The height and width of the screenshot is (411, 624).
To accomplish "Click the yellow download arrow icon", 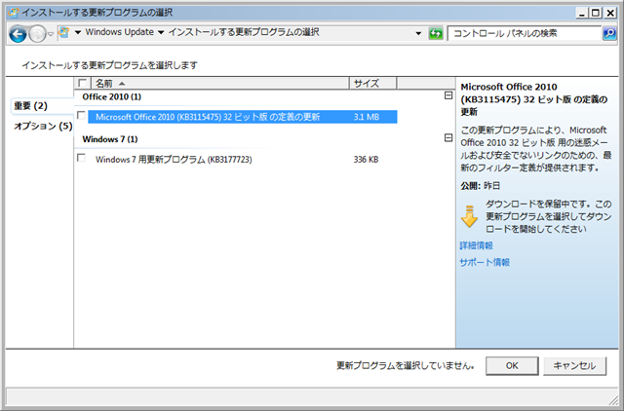I will [x=469, y=216].
